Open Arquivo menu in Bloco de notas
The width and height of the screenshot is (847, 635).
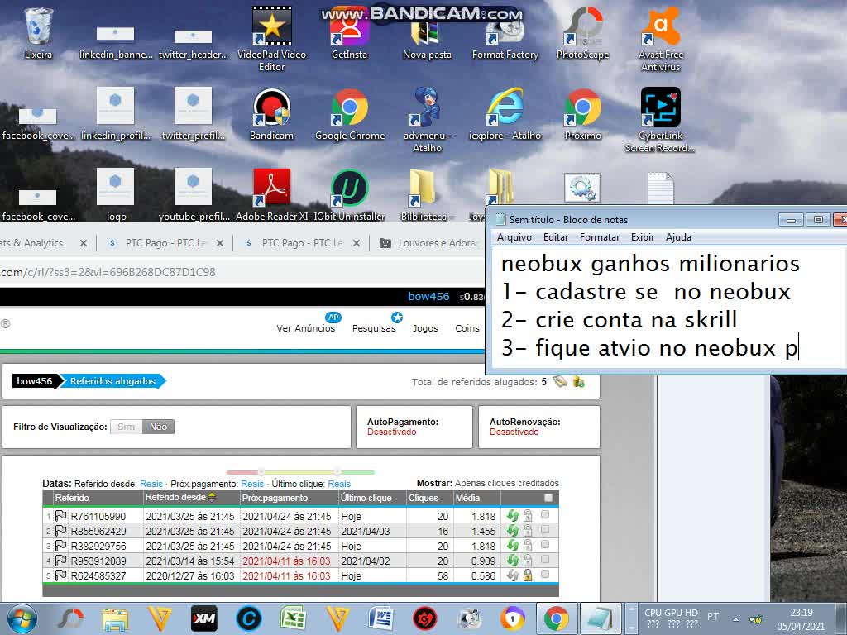point(514,237)
